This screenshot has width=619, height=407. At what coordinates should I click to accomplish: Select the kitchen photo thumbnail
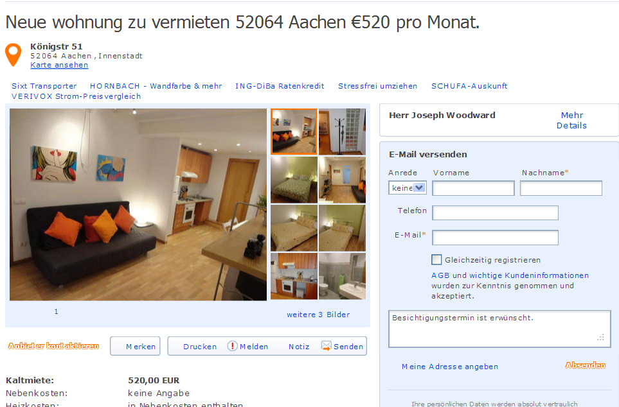pyautogui.click(x=294, y=276)
